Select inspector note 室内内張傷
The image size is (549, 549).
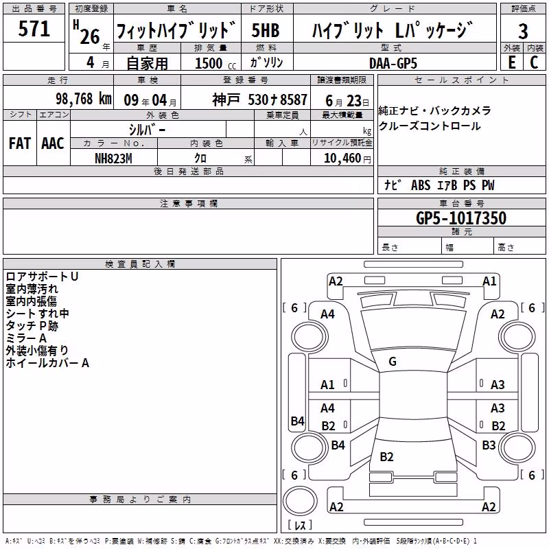(x=31, y=301)
